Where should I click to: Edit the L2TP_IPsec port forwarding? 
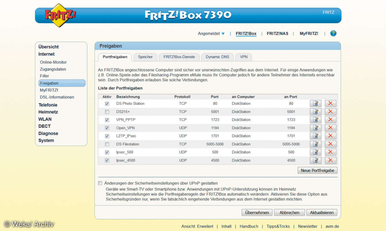click(316, 136)
